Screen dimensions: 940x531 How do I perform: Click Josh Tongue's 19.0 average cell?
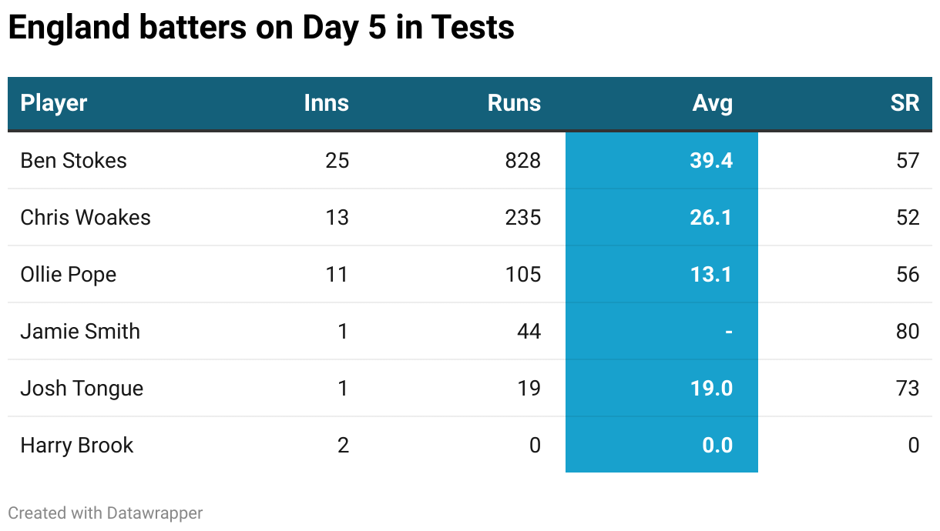pyautogui.click(x=711, y=388)
